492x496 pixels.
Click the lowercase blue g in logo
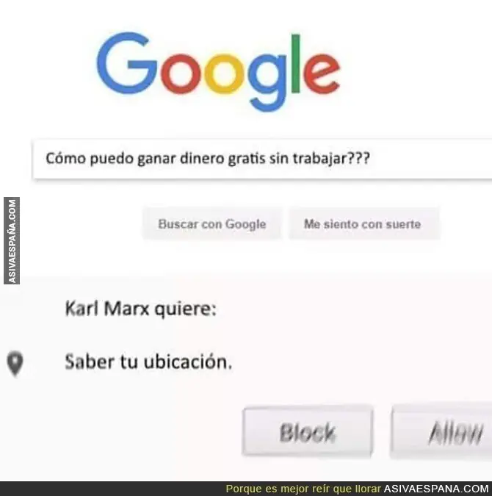click(x=267, y=82)
